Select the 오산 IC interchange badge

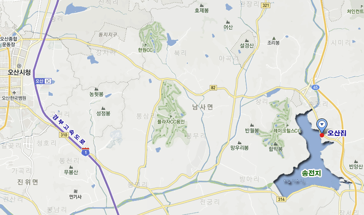click(43, 81)
